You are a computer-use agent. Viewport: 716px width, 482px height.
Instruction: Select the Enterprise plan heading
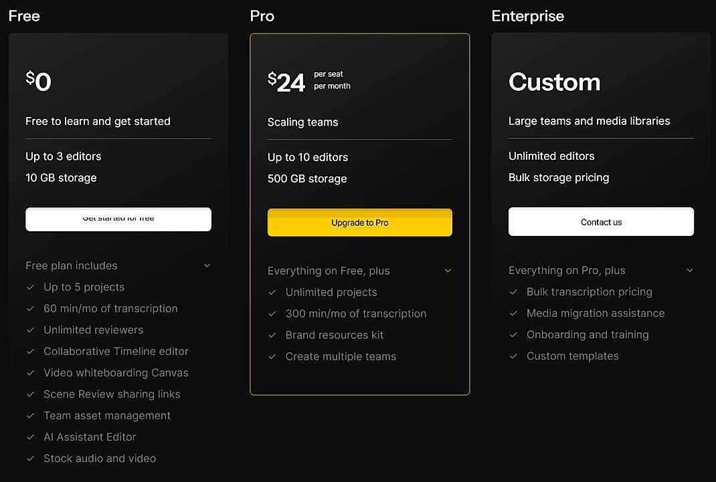528,15
